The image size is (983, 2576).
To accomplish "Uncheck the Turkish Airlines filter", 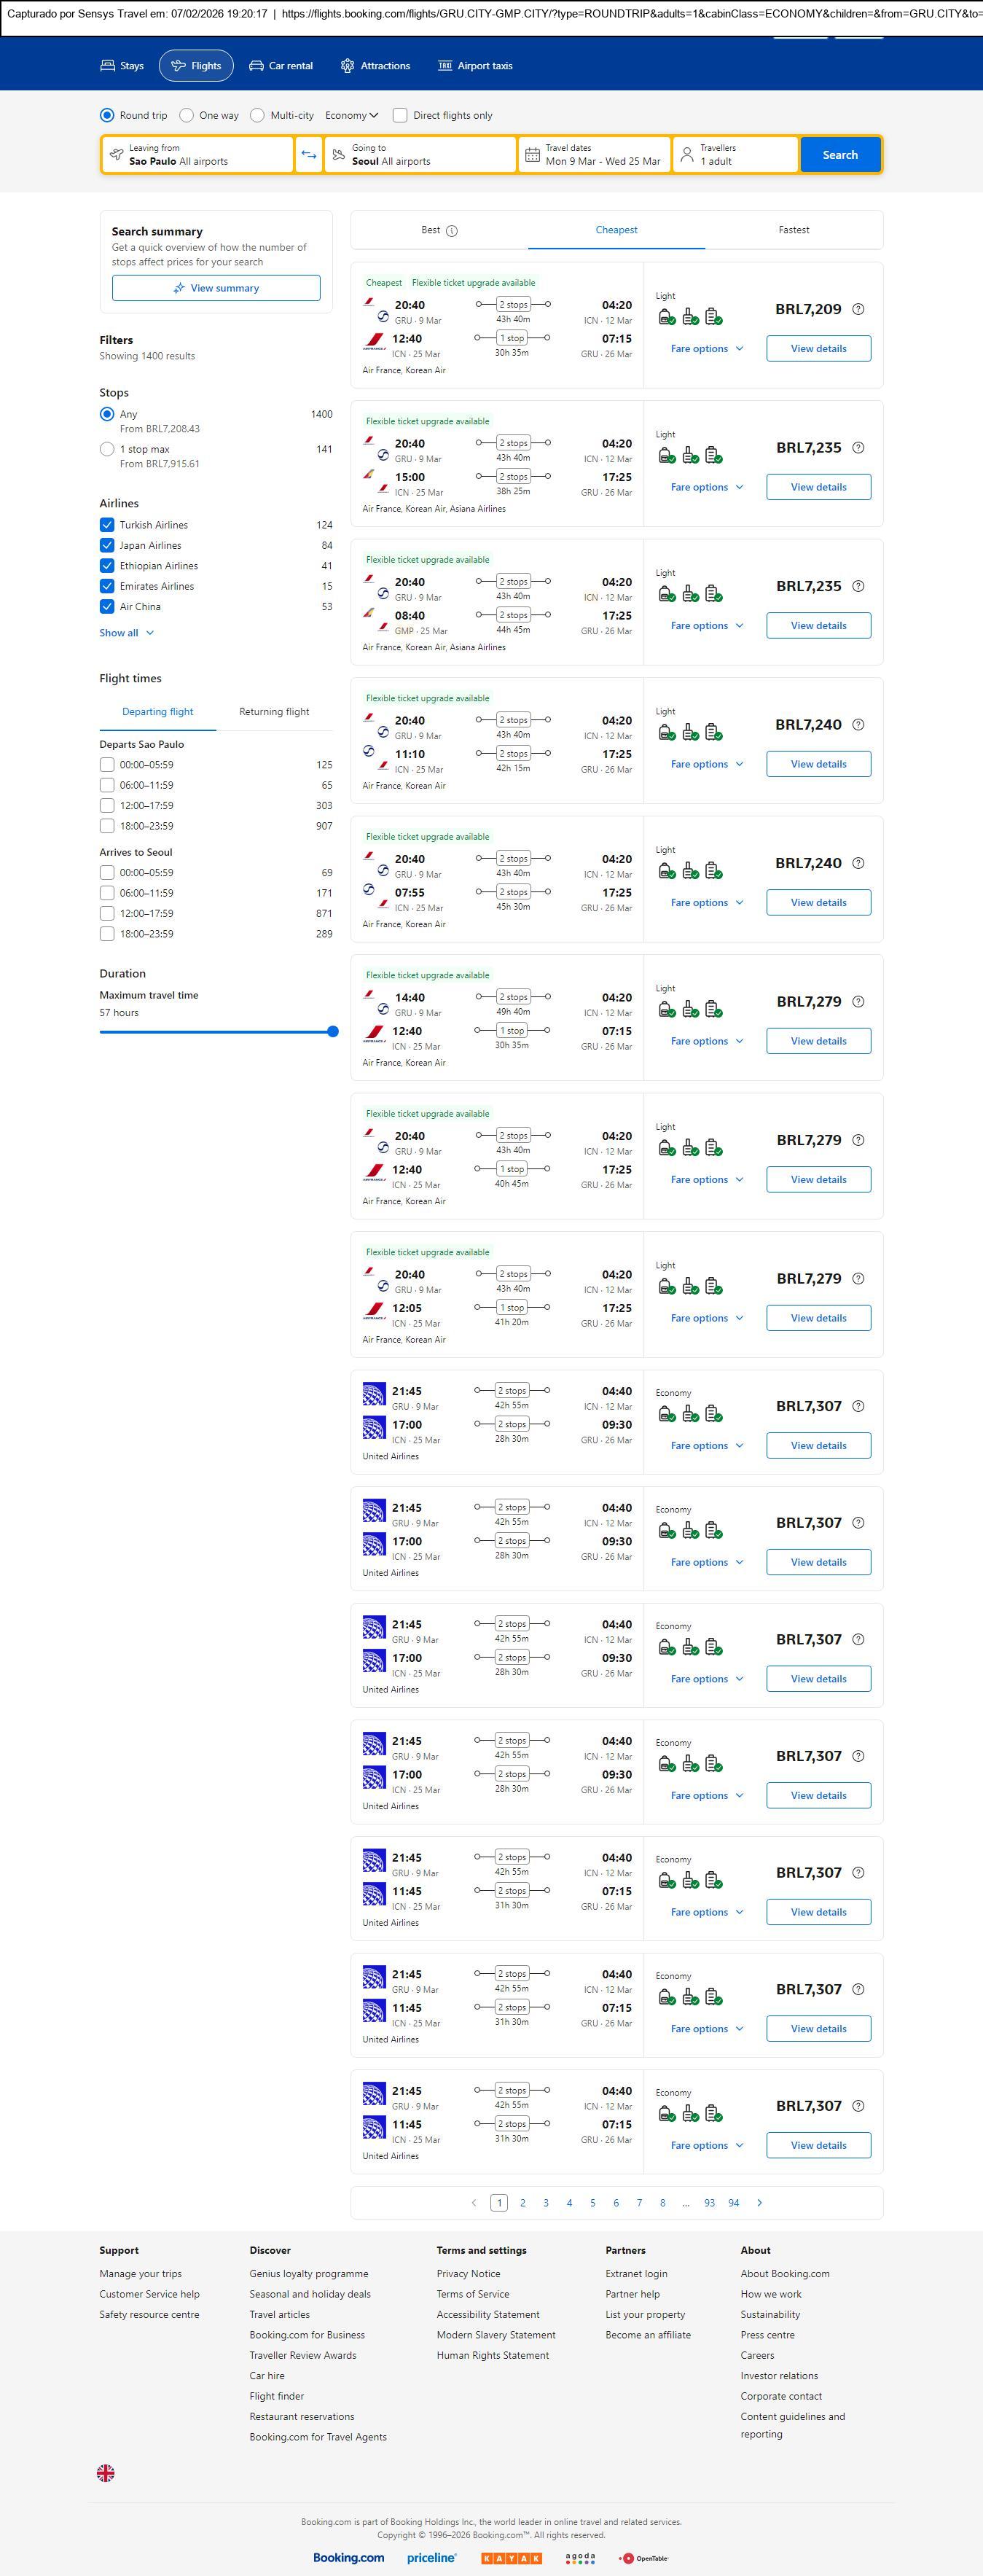I will (x=107, y=525).
